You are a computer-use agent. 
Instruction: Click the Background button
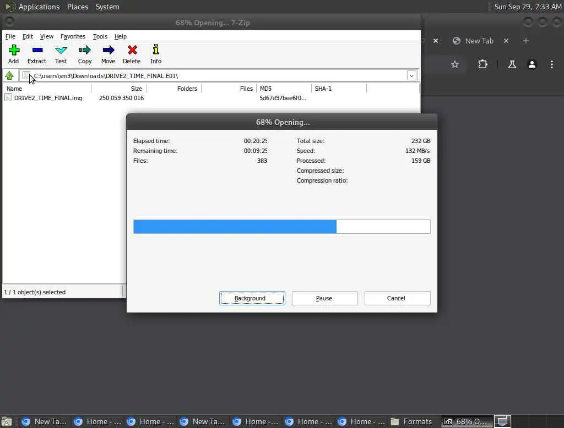coord(252,298)
